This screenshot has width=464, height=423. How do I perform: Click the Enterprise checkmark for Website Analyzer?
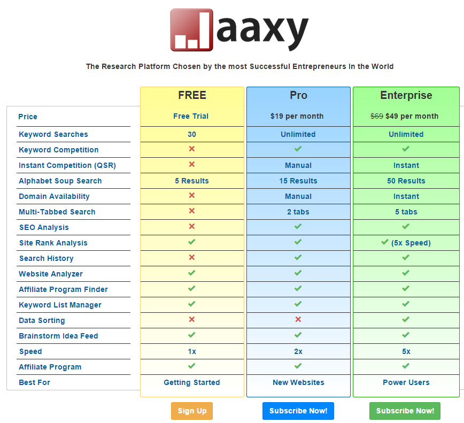pyautogui.click(x=406, y=273)
